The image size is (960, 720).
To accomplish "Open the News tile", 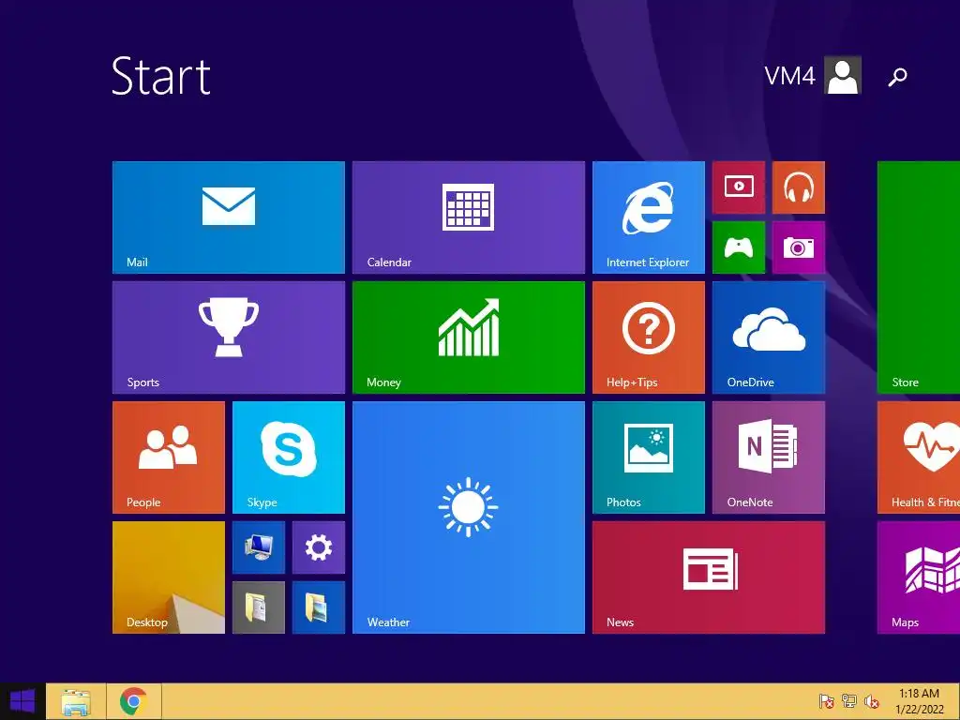I will (x=709, y=577).
